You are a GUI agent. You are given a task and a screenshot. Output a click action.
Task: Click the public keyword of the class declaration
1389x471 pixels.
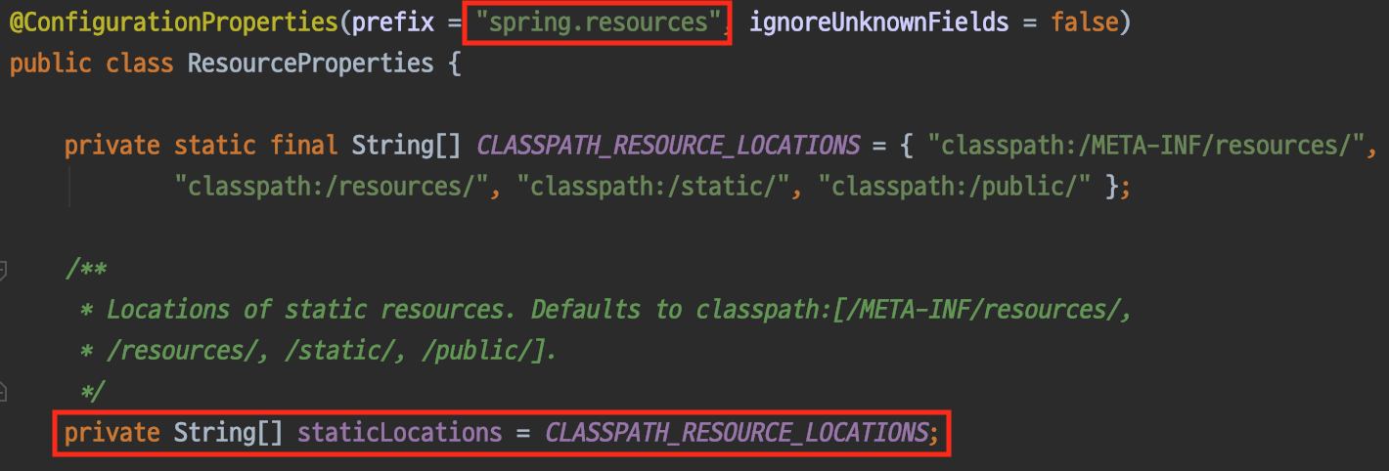coord(50,64)
